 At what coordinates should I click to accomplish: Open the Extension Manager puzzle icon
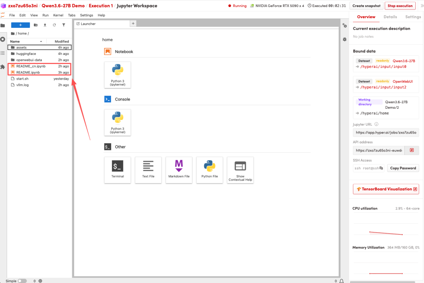coord(3,67)
